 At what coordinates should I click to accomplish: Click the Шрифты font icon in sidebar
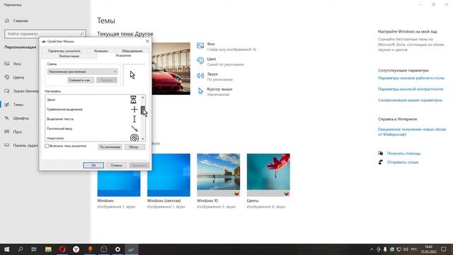click(7, 118)
